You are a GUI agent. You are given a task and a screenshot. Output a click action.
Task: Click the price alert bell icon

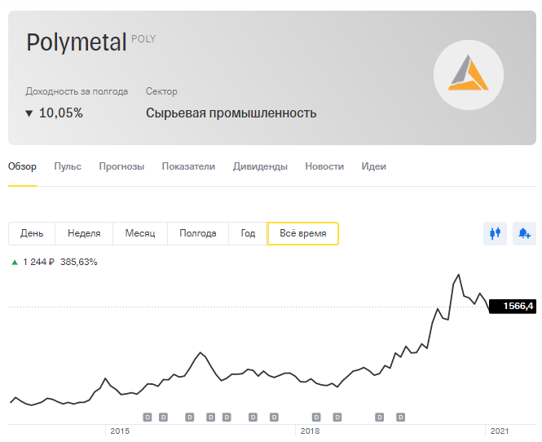coord(524,233)
